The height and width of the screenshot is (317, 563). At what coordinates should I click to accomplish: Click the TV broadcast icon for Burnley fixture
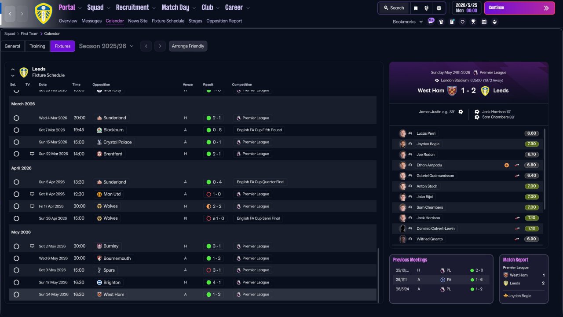coord(32,246)
